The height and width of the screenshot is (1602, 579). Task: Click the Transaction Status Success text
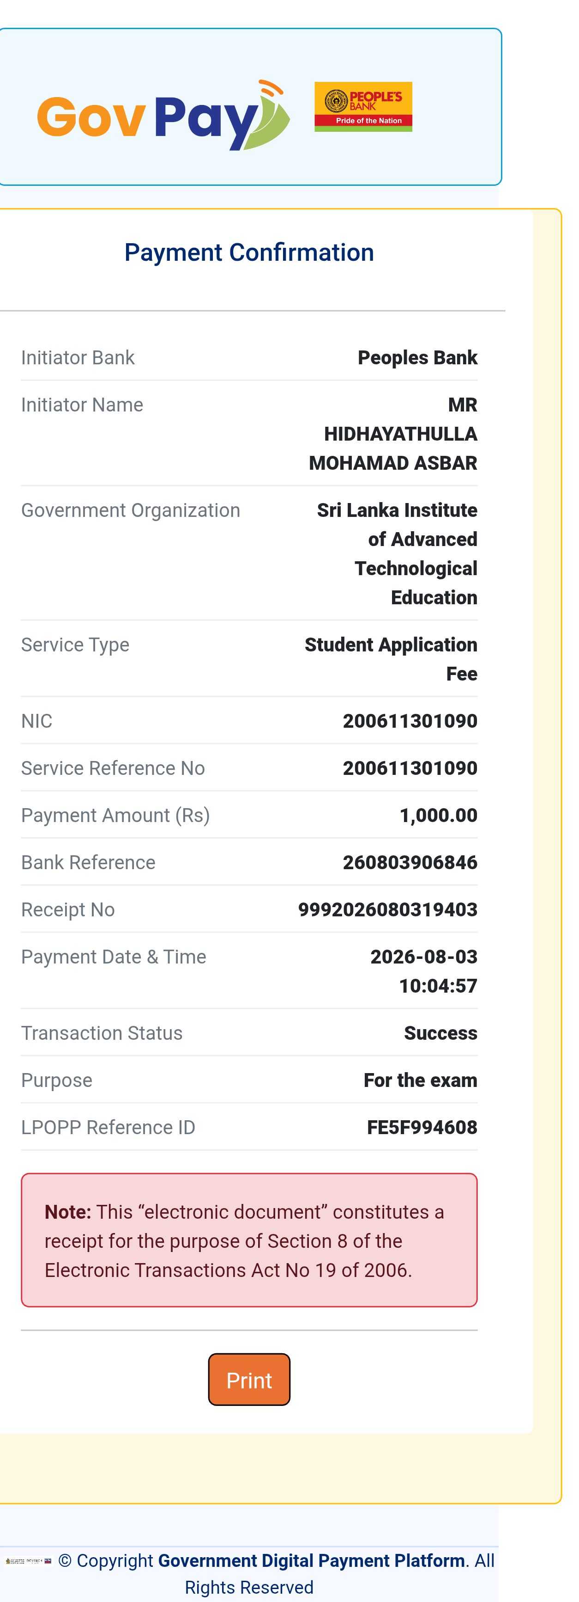pyautogui.click(x=440, y=1033)
